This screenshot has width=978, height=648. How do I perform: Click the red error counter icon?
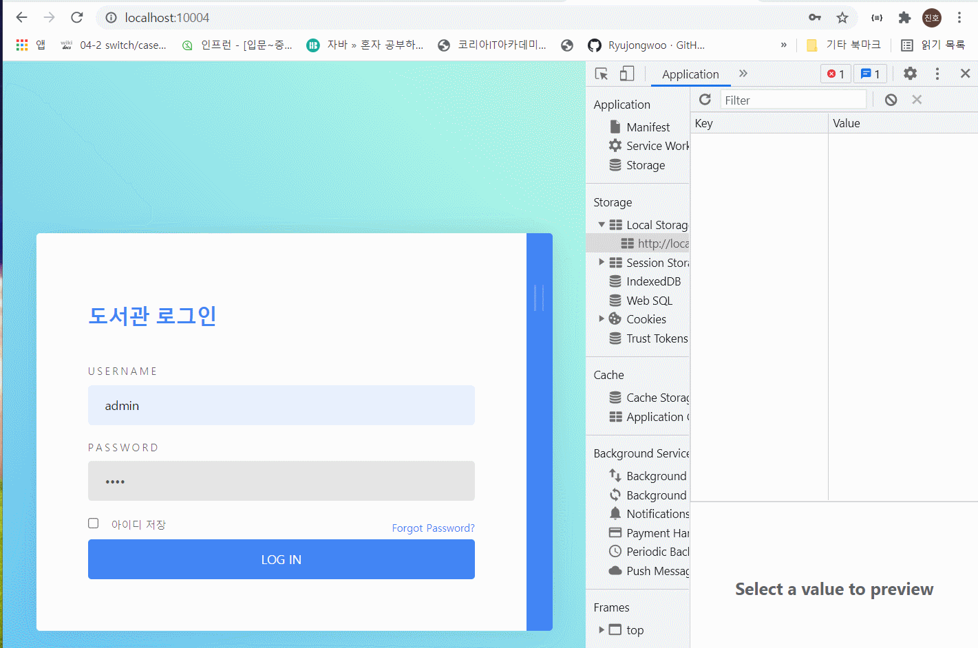pyautogui.click(x=836, y=73)
